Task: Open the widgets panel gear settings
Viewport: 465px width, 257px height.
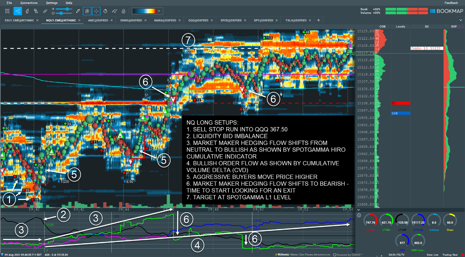Action: (359, 215)
